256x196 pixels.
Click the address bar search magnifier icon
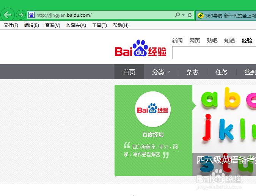pos(177,15)
